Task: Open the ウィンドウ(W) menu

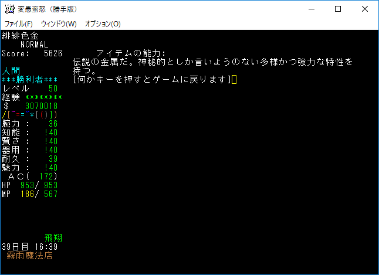Action: 59,24
